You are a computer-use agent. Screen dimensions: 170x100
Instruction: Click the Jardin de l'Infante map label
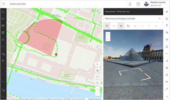[67, 75]
